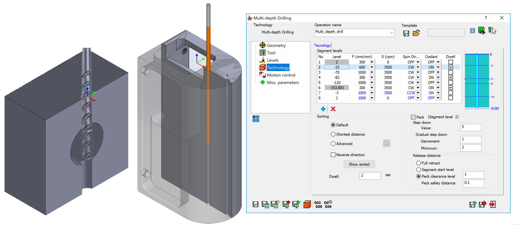Click the Save template floppy disk icon
This screenshot has width=519, height=225.
pos(406,33)
